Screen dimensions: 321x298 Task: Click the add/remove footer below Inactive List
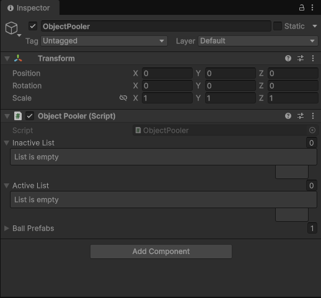[x=292, y=172]
